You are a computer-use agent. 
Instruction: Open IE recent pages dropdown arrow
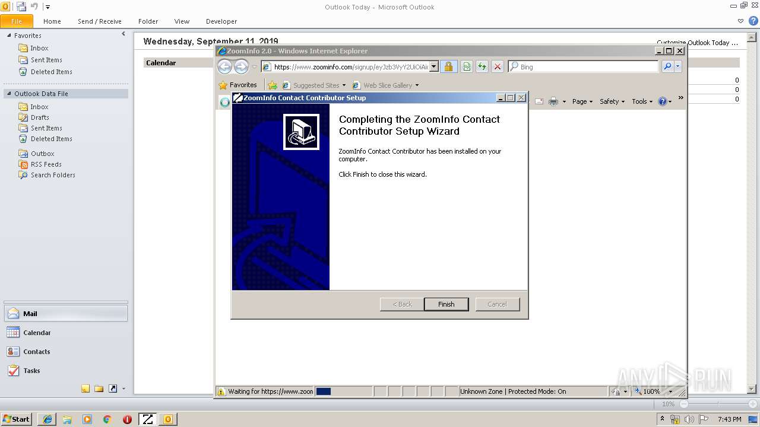pos(254,67)
